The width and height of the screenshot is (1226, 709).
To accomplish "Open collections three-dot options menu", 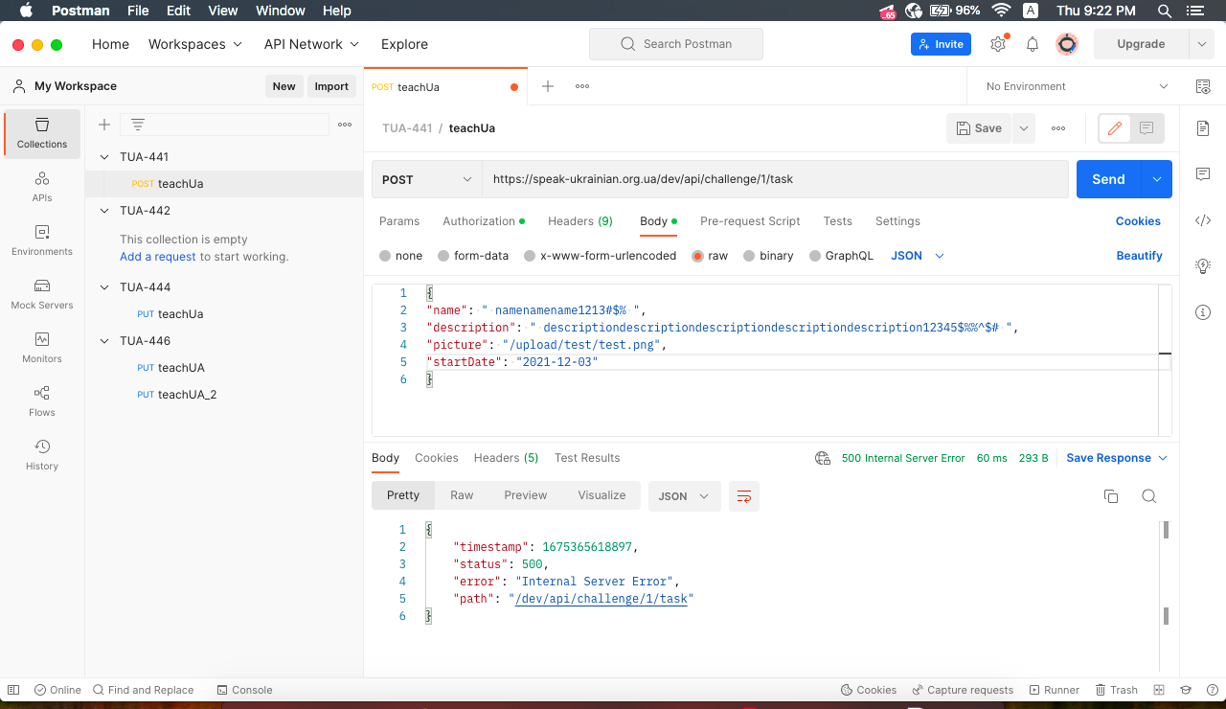I will click(345, 125).
